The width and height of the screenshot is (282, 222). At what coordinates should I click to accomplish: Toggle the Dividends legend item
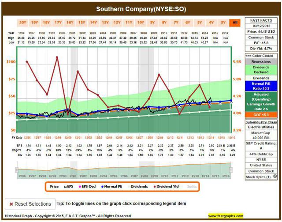pos(138,187)
